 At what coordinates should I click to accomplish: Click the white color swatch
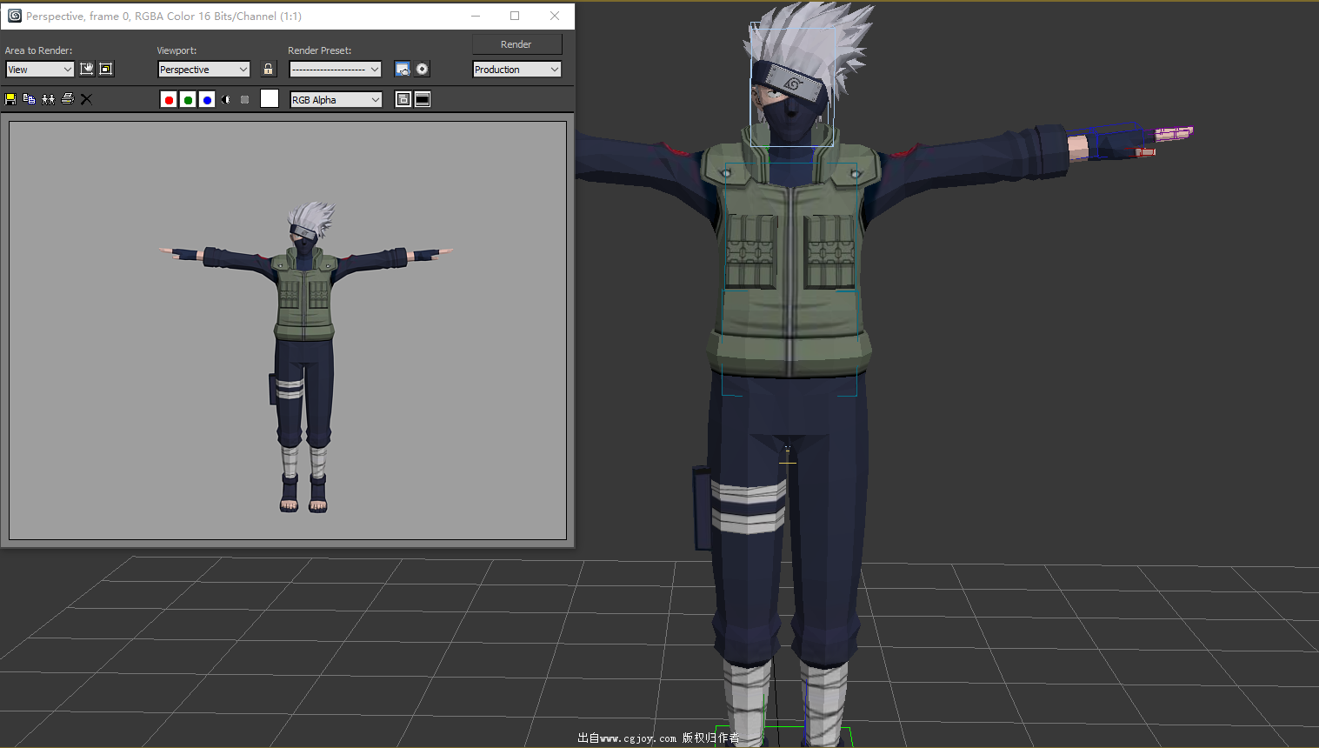[x=270, y=99]
